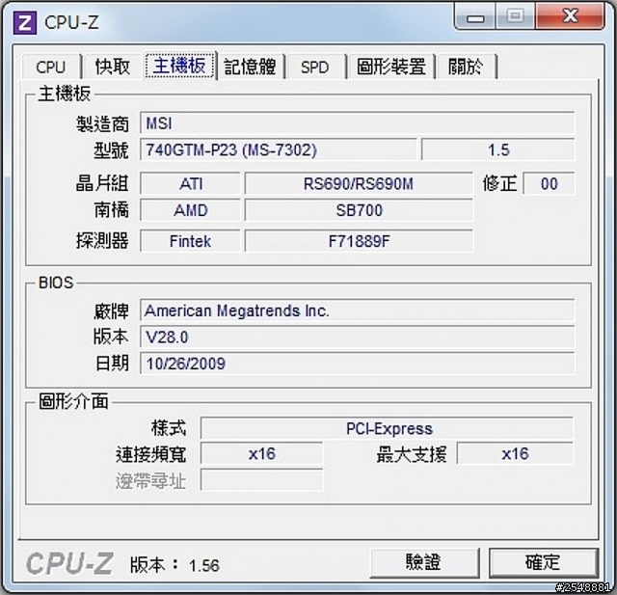This screenshot has width=617, height=595.
Task: Click the BIOS version value V28.0
Action: 357,337
